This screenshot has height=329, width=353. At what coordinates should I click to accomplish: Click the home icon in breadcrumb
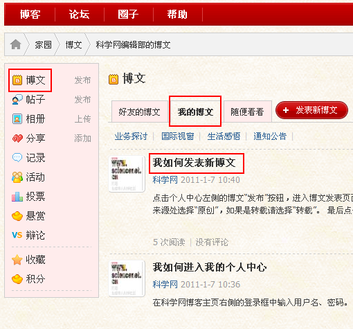tap(16, 44)
